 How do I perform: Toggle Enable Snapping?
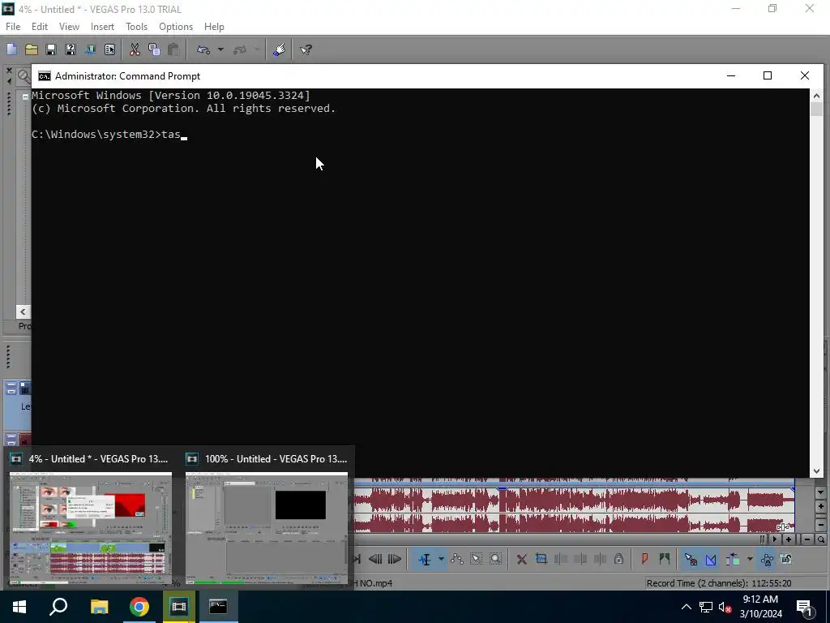tap(691, 559)
